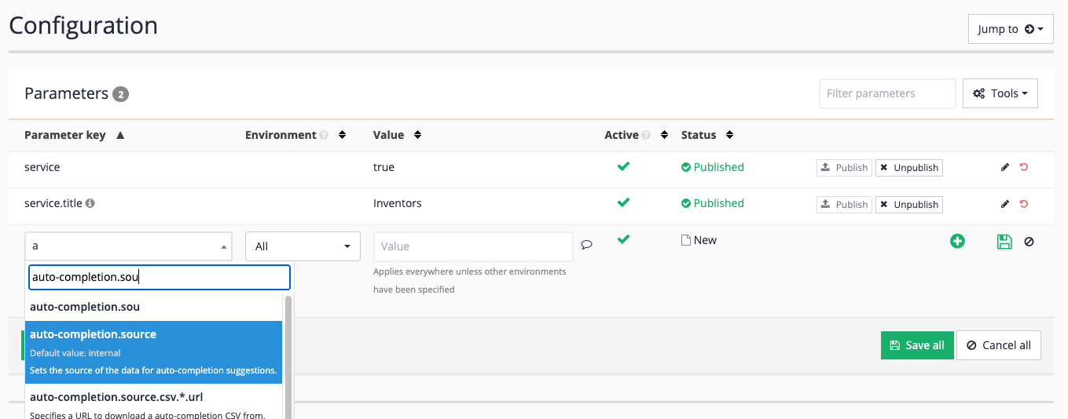Open the parameter key combo box

[x=128, y=246]
